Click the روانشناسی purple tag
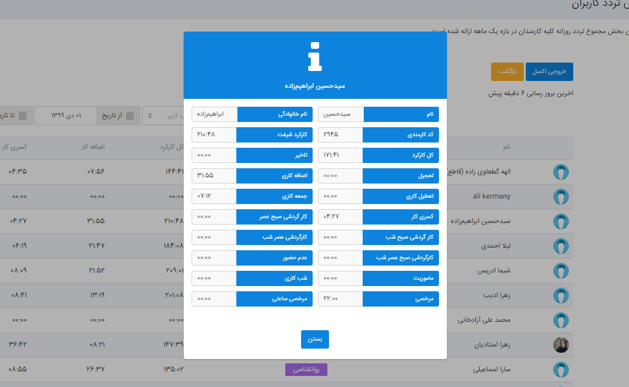 click(306, 369)
